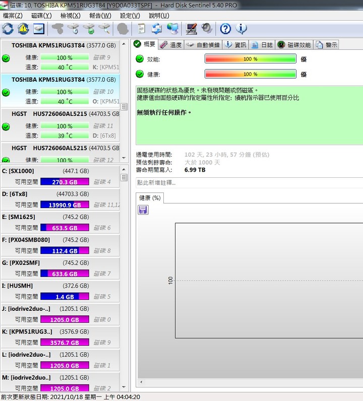Click the blue info bubble toolbar icon
The width and height of the screenshot is (363, 401).
241,29
